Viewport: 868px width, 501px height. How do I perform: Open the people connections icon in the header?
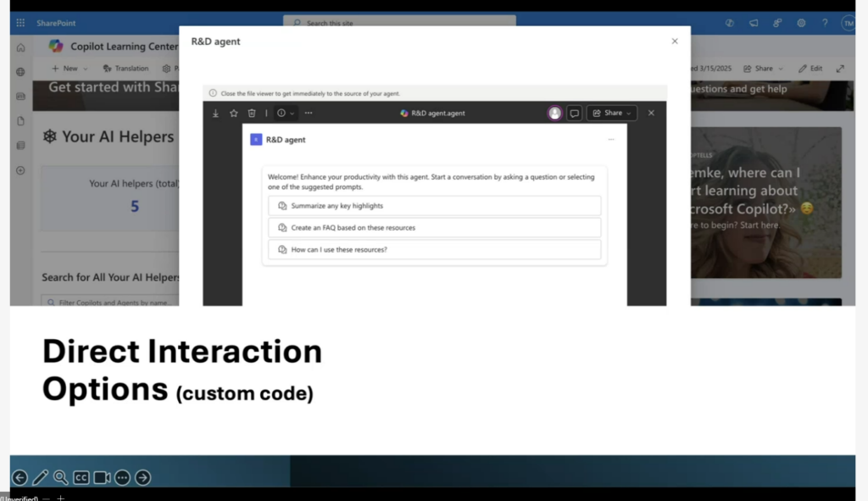pyautogui.click(x=777, y=23)
